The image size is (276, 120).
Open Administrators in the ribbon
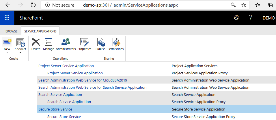[x=66, y=44]
